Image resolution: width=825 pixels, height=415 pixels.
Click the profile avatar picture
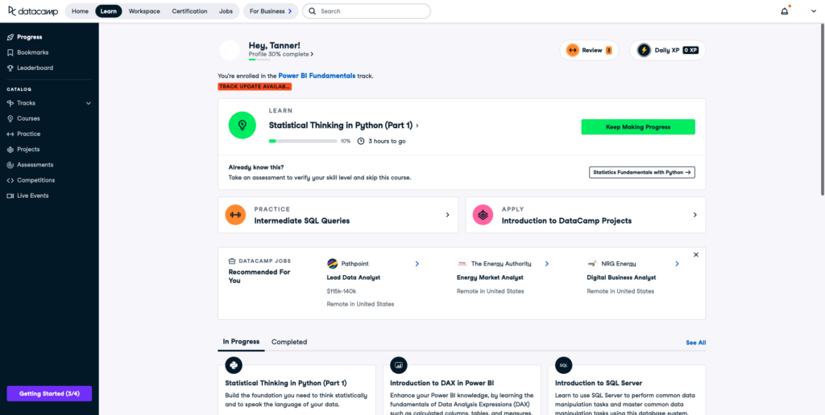(230, 50)
